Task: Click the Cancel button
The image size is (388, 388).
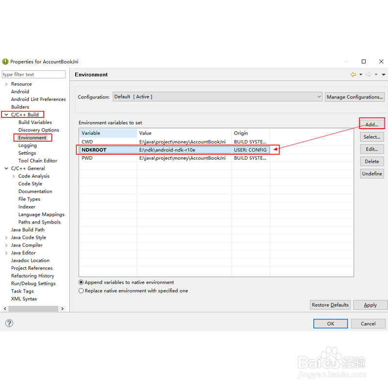Action: pyautogui.click(x=368, y=323)
